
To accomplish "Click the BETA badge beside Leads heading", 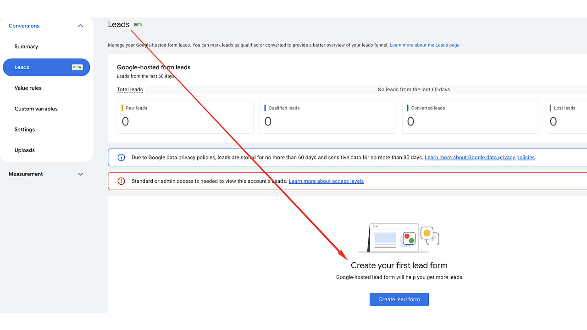I will click(x=138, y=24).
